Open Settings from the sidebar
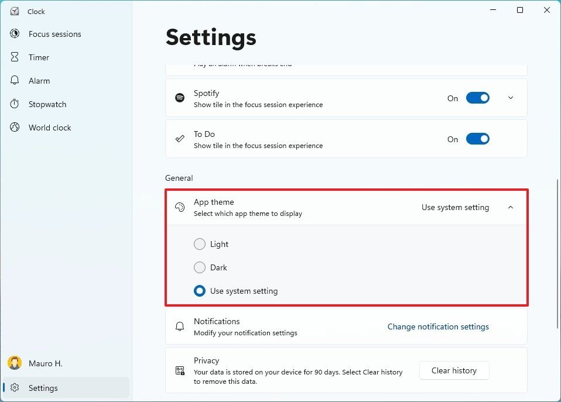Viewport: 561px width, 402px height. pos(43,387)
